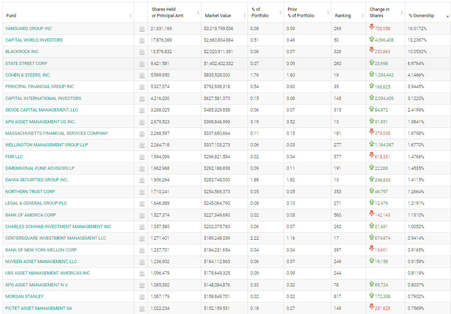Follow the NORTHERN TRUST CORP link
The width and height of the screenshot is (451, 314).
pos(30,191)
